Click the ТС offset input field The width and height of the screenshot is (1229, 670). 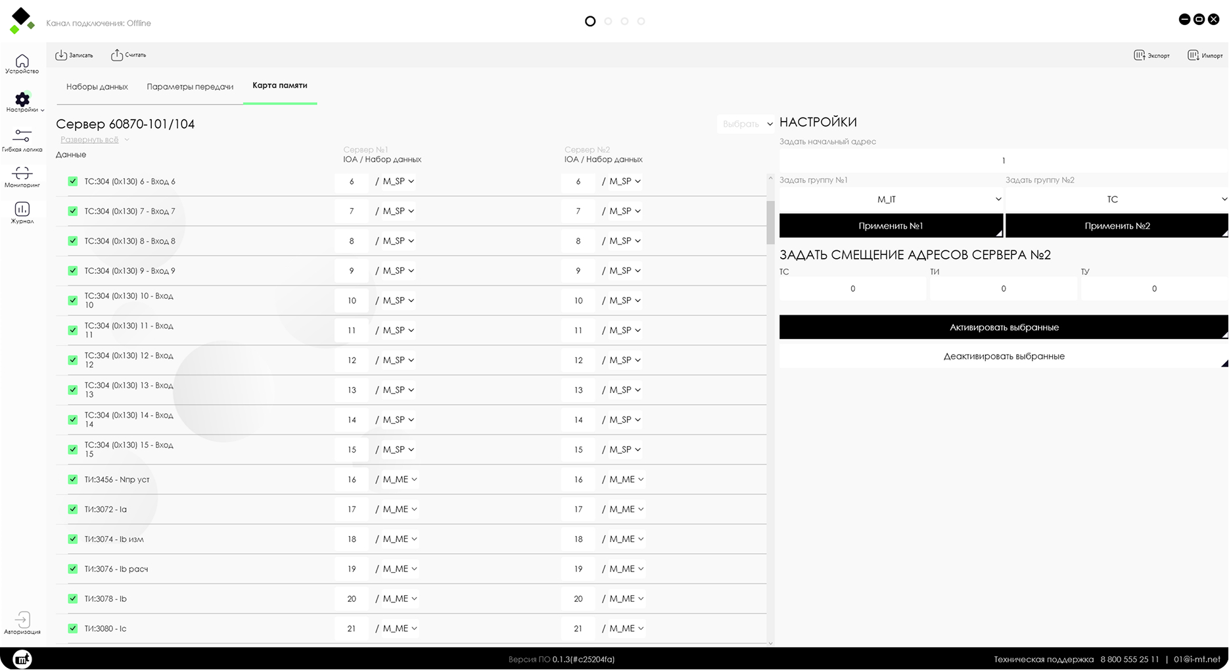pyautogui.click(x=852, y=289)
